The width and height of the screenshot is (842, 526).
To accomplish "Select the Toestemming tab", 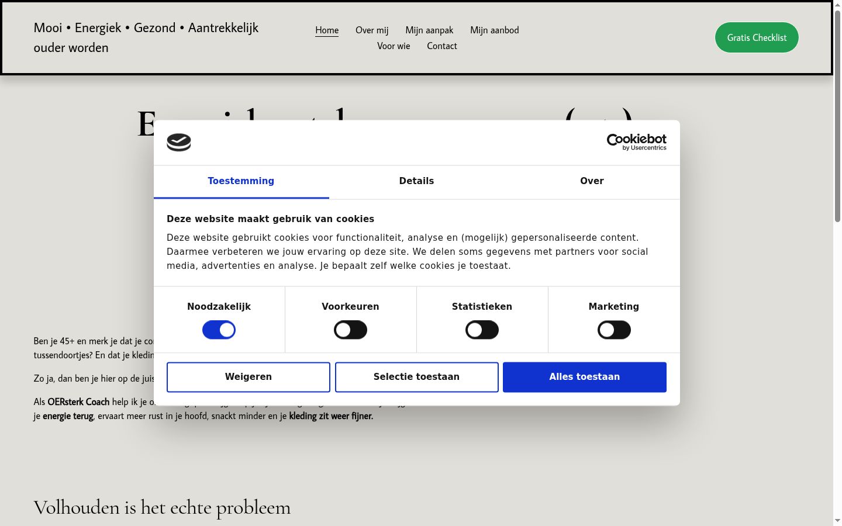I will point(241,182).
